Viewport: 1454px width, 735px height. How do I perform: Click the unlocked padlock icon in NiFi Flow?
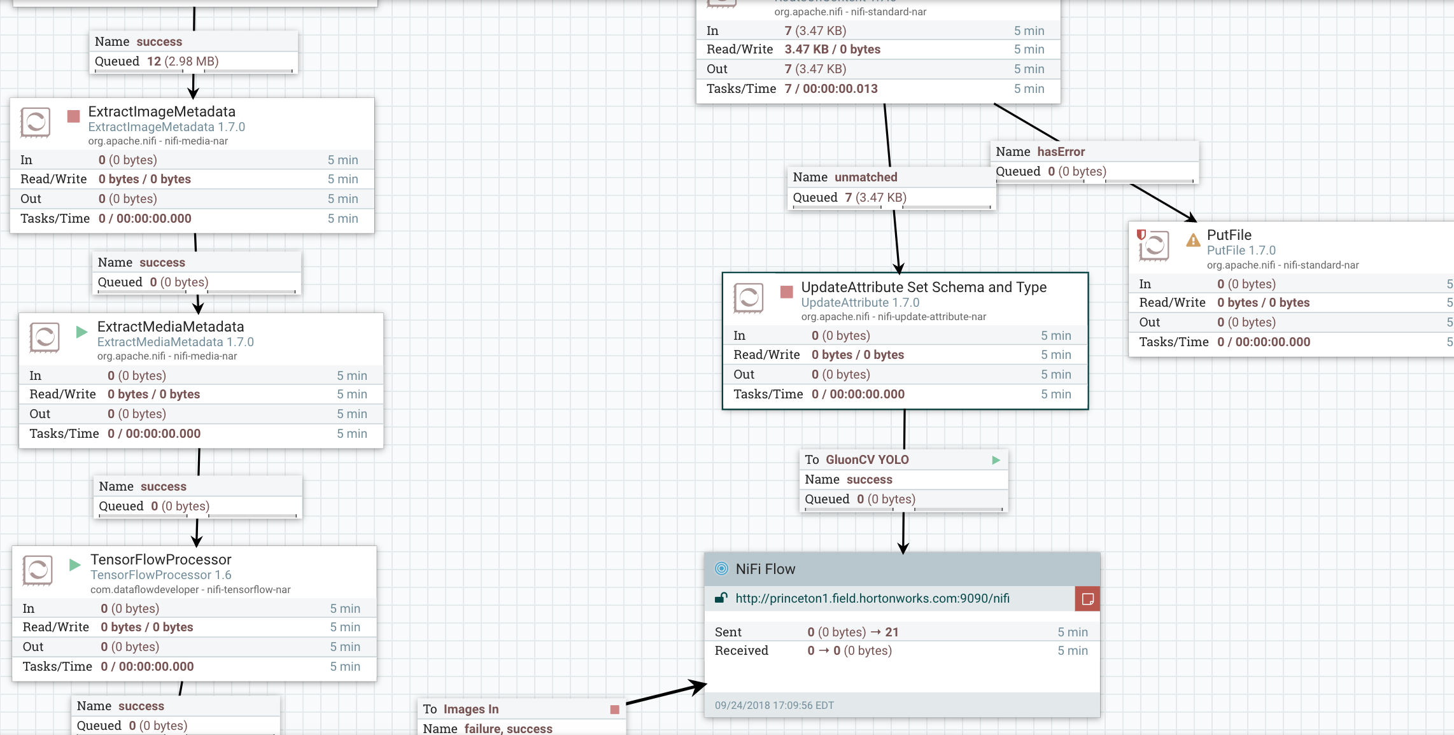[721, 598]
